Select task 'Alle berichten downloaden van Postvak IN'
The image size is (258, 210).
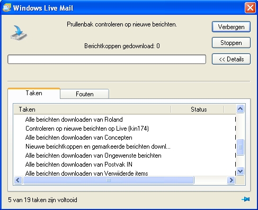click(x=79, y=165)
